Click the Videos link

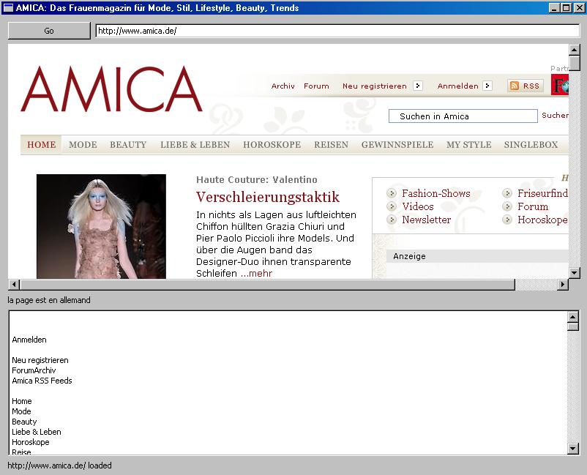click(418, 206)
